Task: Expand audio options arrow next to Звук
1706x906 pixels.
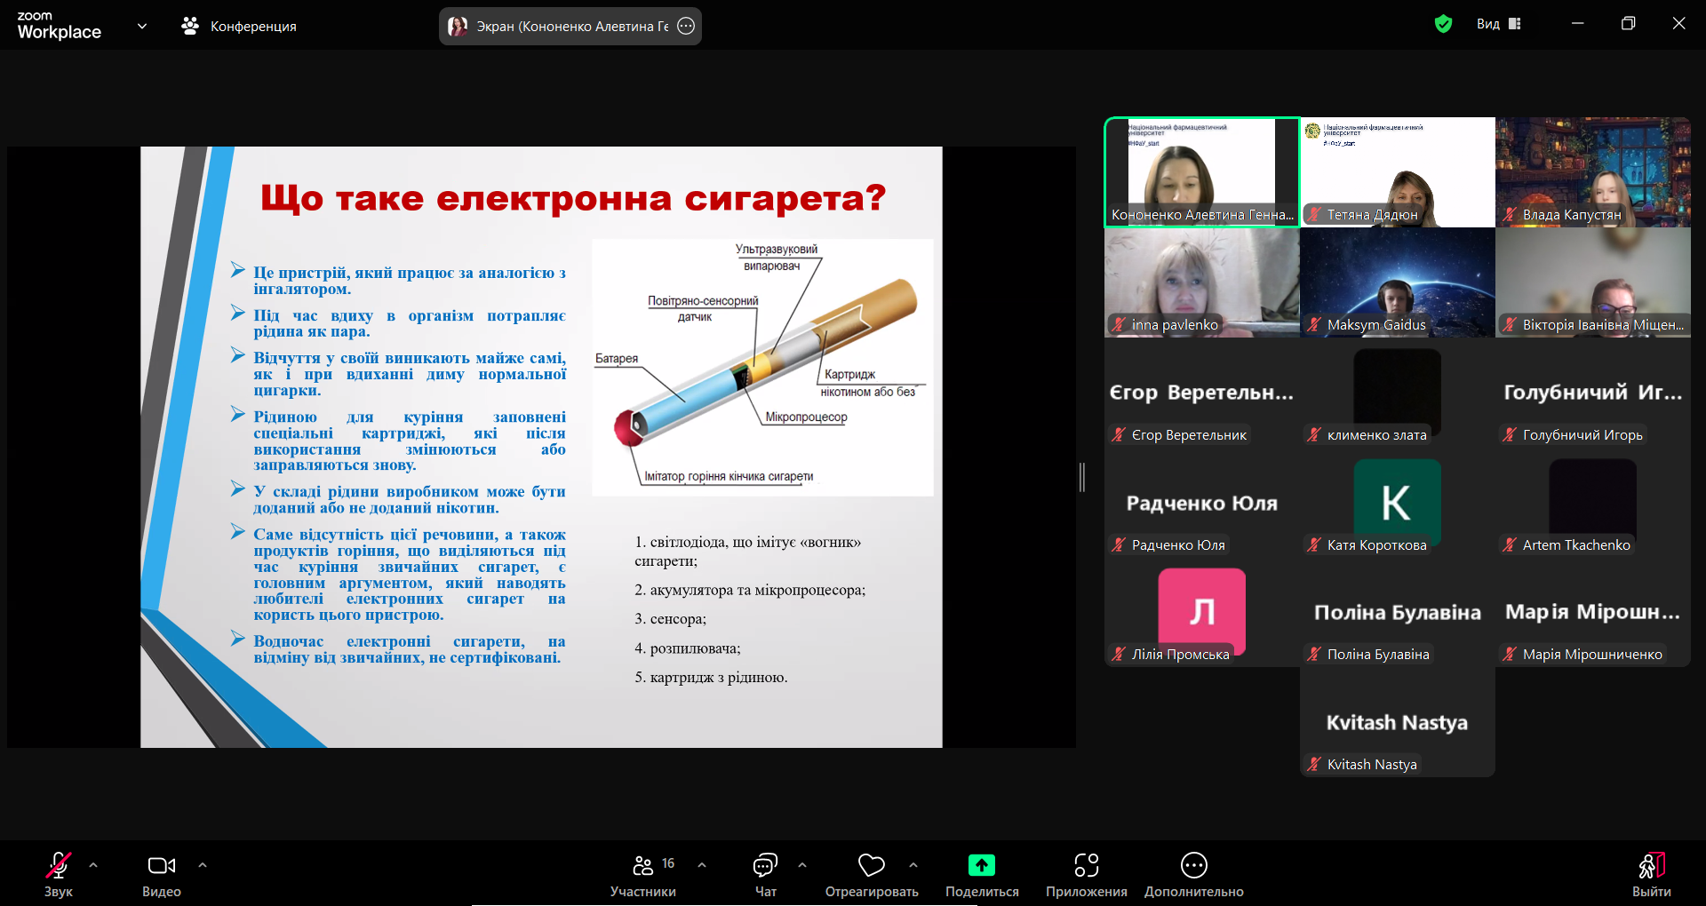Action: tap(93, 865)
